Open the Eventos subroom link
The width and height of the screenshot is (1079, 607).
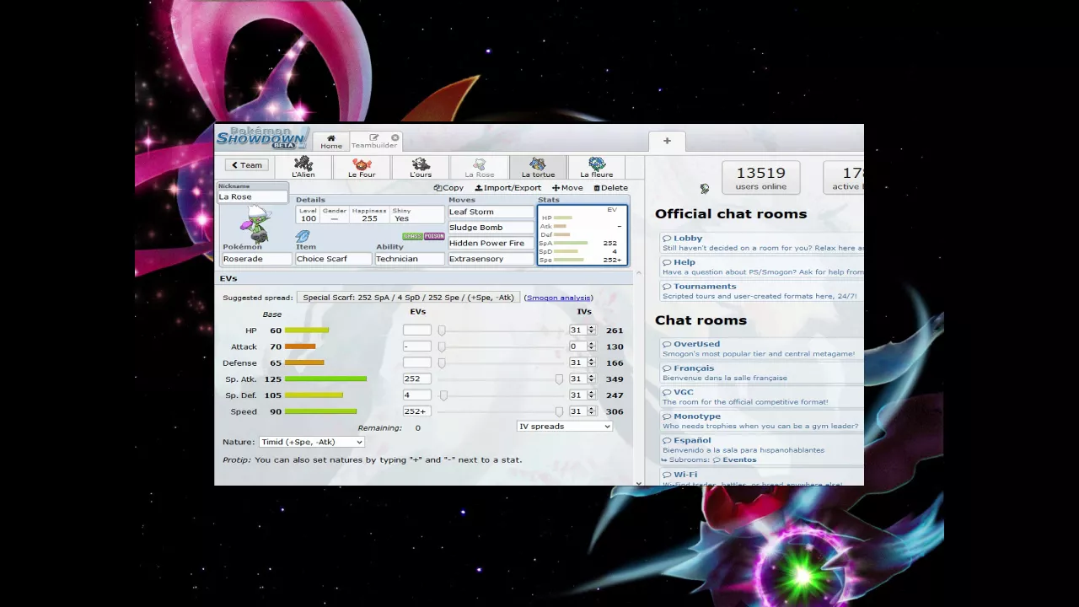tap(735, 460)
